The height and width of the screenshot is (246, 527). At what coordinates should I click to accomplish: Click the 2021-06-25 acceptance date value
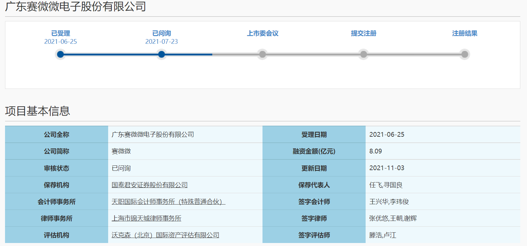[387, 134]
